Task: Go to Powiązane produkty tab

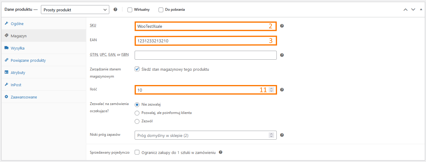Action: (28, 60)
